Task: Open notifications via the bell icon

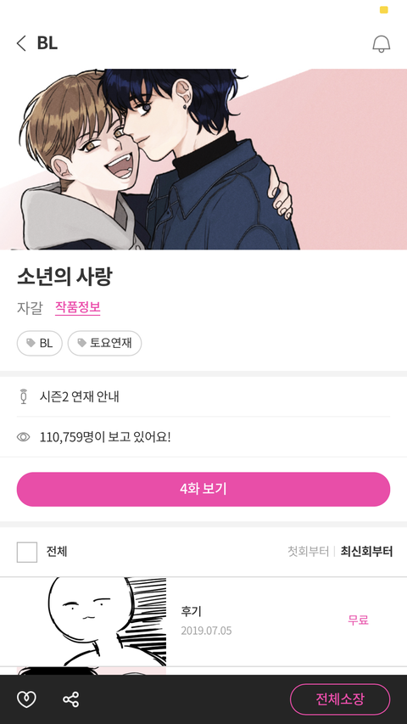Action: tap(382, 44)
